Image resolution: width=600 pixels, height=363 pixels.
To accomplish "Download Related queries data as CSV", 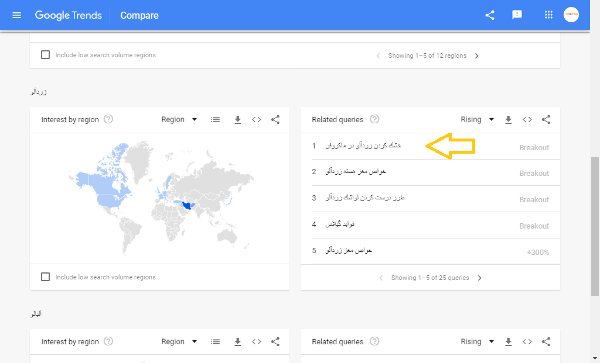I will [509, 120].
